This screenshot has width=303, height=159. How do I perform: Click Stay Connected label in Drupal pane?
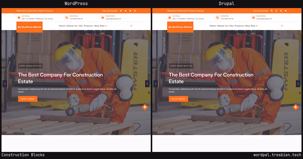(x=261, y=11)
